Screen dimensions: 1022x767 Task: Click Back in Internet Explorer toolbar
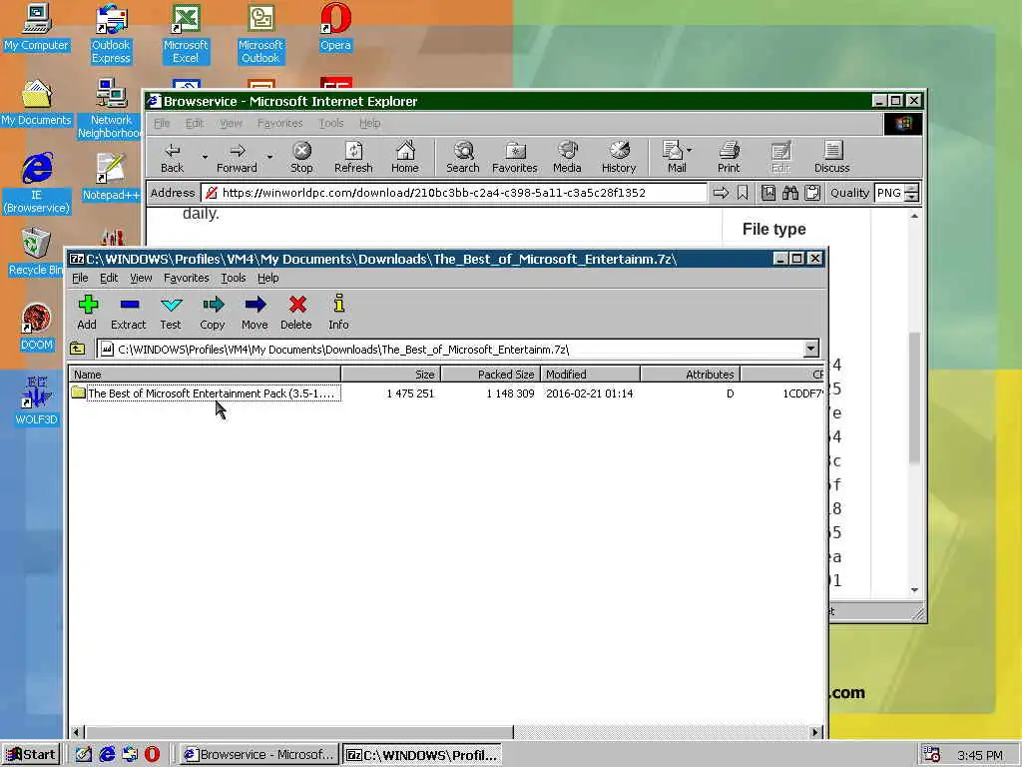coord(172,158)
